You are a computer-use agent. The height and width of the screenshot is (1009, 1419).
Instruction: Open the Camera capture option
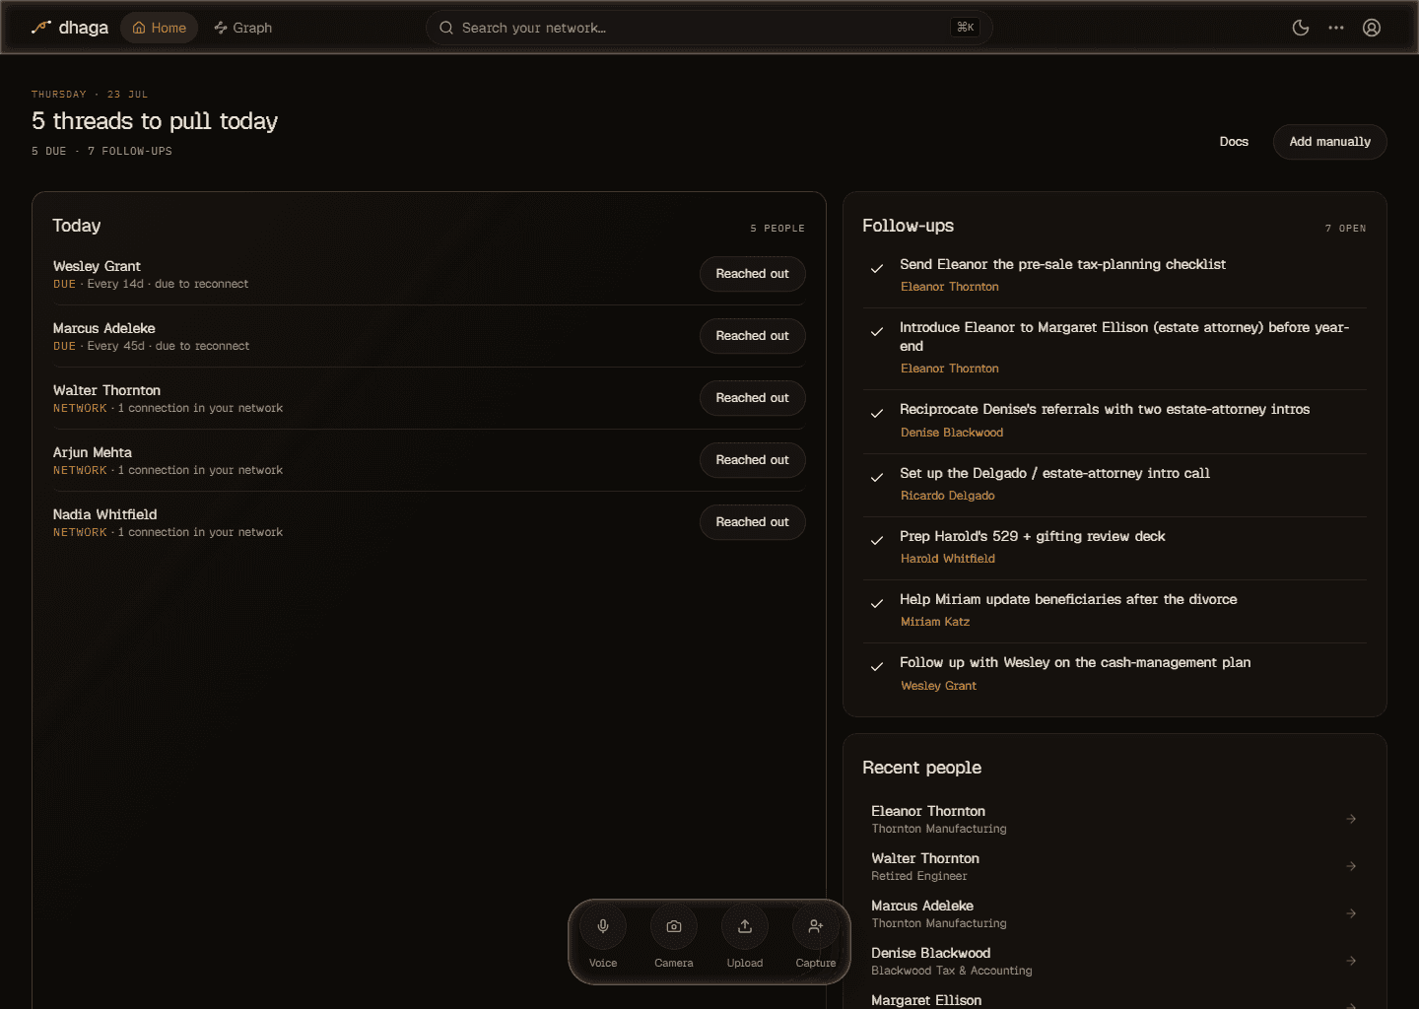tap(674, 926)
